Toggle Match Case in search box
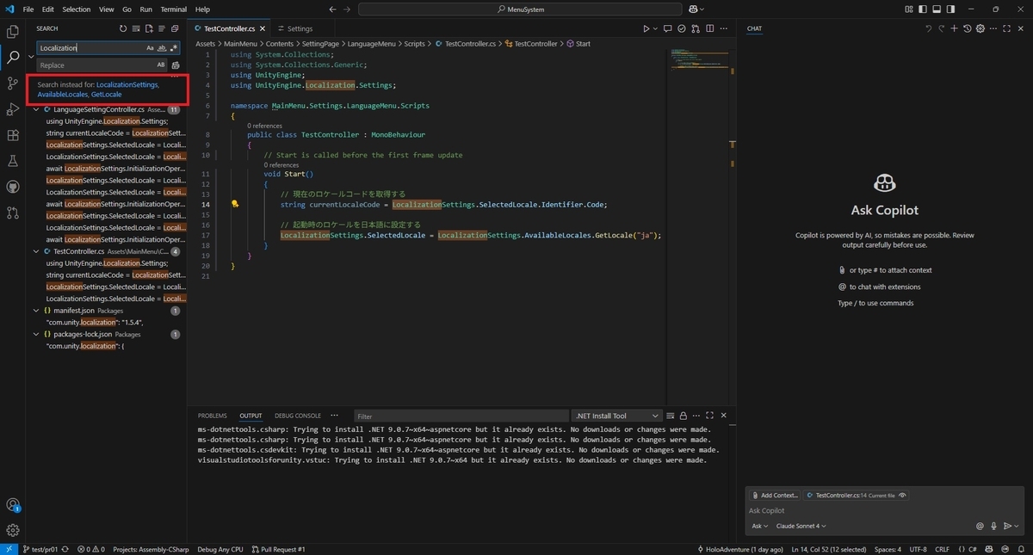This screenshot has width=1033, height=555. point(151,48)
